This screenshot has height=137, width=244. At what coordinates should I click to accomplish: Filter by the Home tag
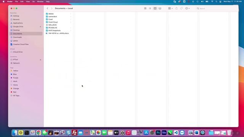(15, 85)
